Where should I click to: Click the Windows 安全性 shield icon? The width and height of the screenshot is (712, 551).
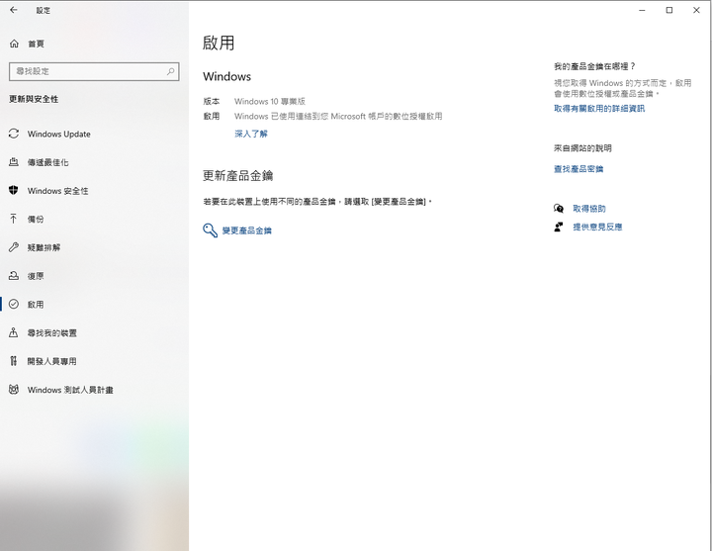tap(14, 190)
